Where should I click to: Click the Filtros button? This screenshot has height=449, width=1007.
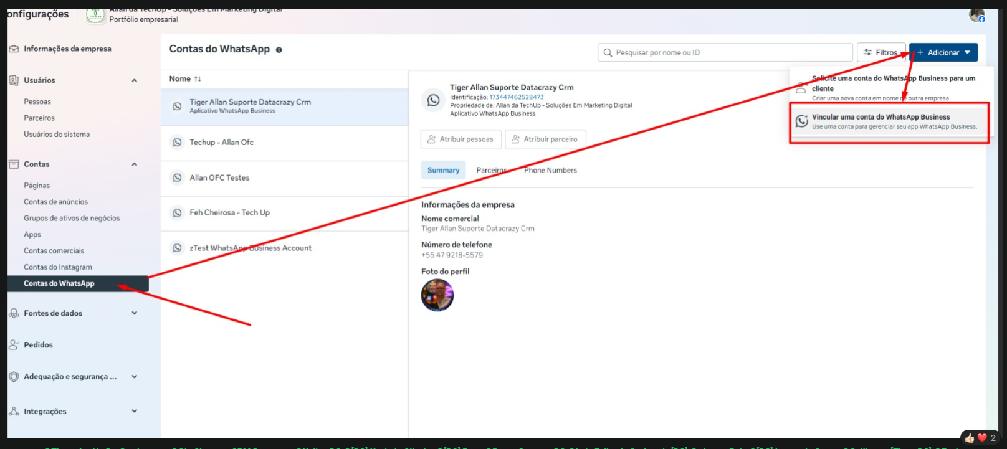(x=881, y=53)
